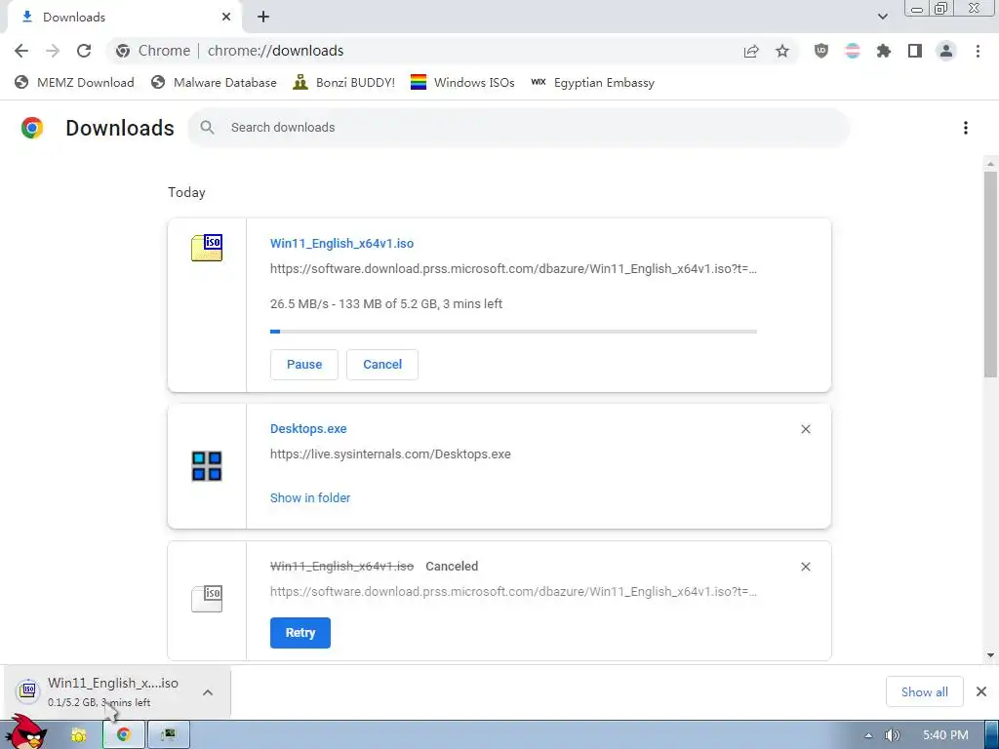Remove the canceled Win11 ISO entry
The height and width of the screenshot is (749, 999).
[805, 567]
